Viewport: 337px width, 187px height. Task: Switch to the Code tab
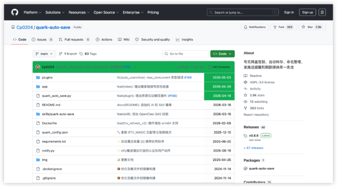click(20, 40)
